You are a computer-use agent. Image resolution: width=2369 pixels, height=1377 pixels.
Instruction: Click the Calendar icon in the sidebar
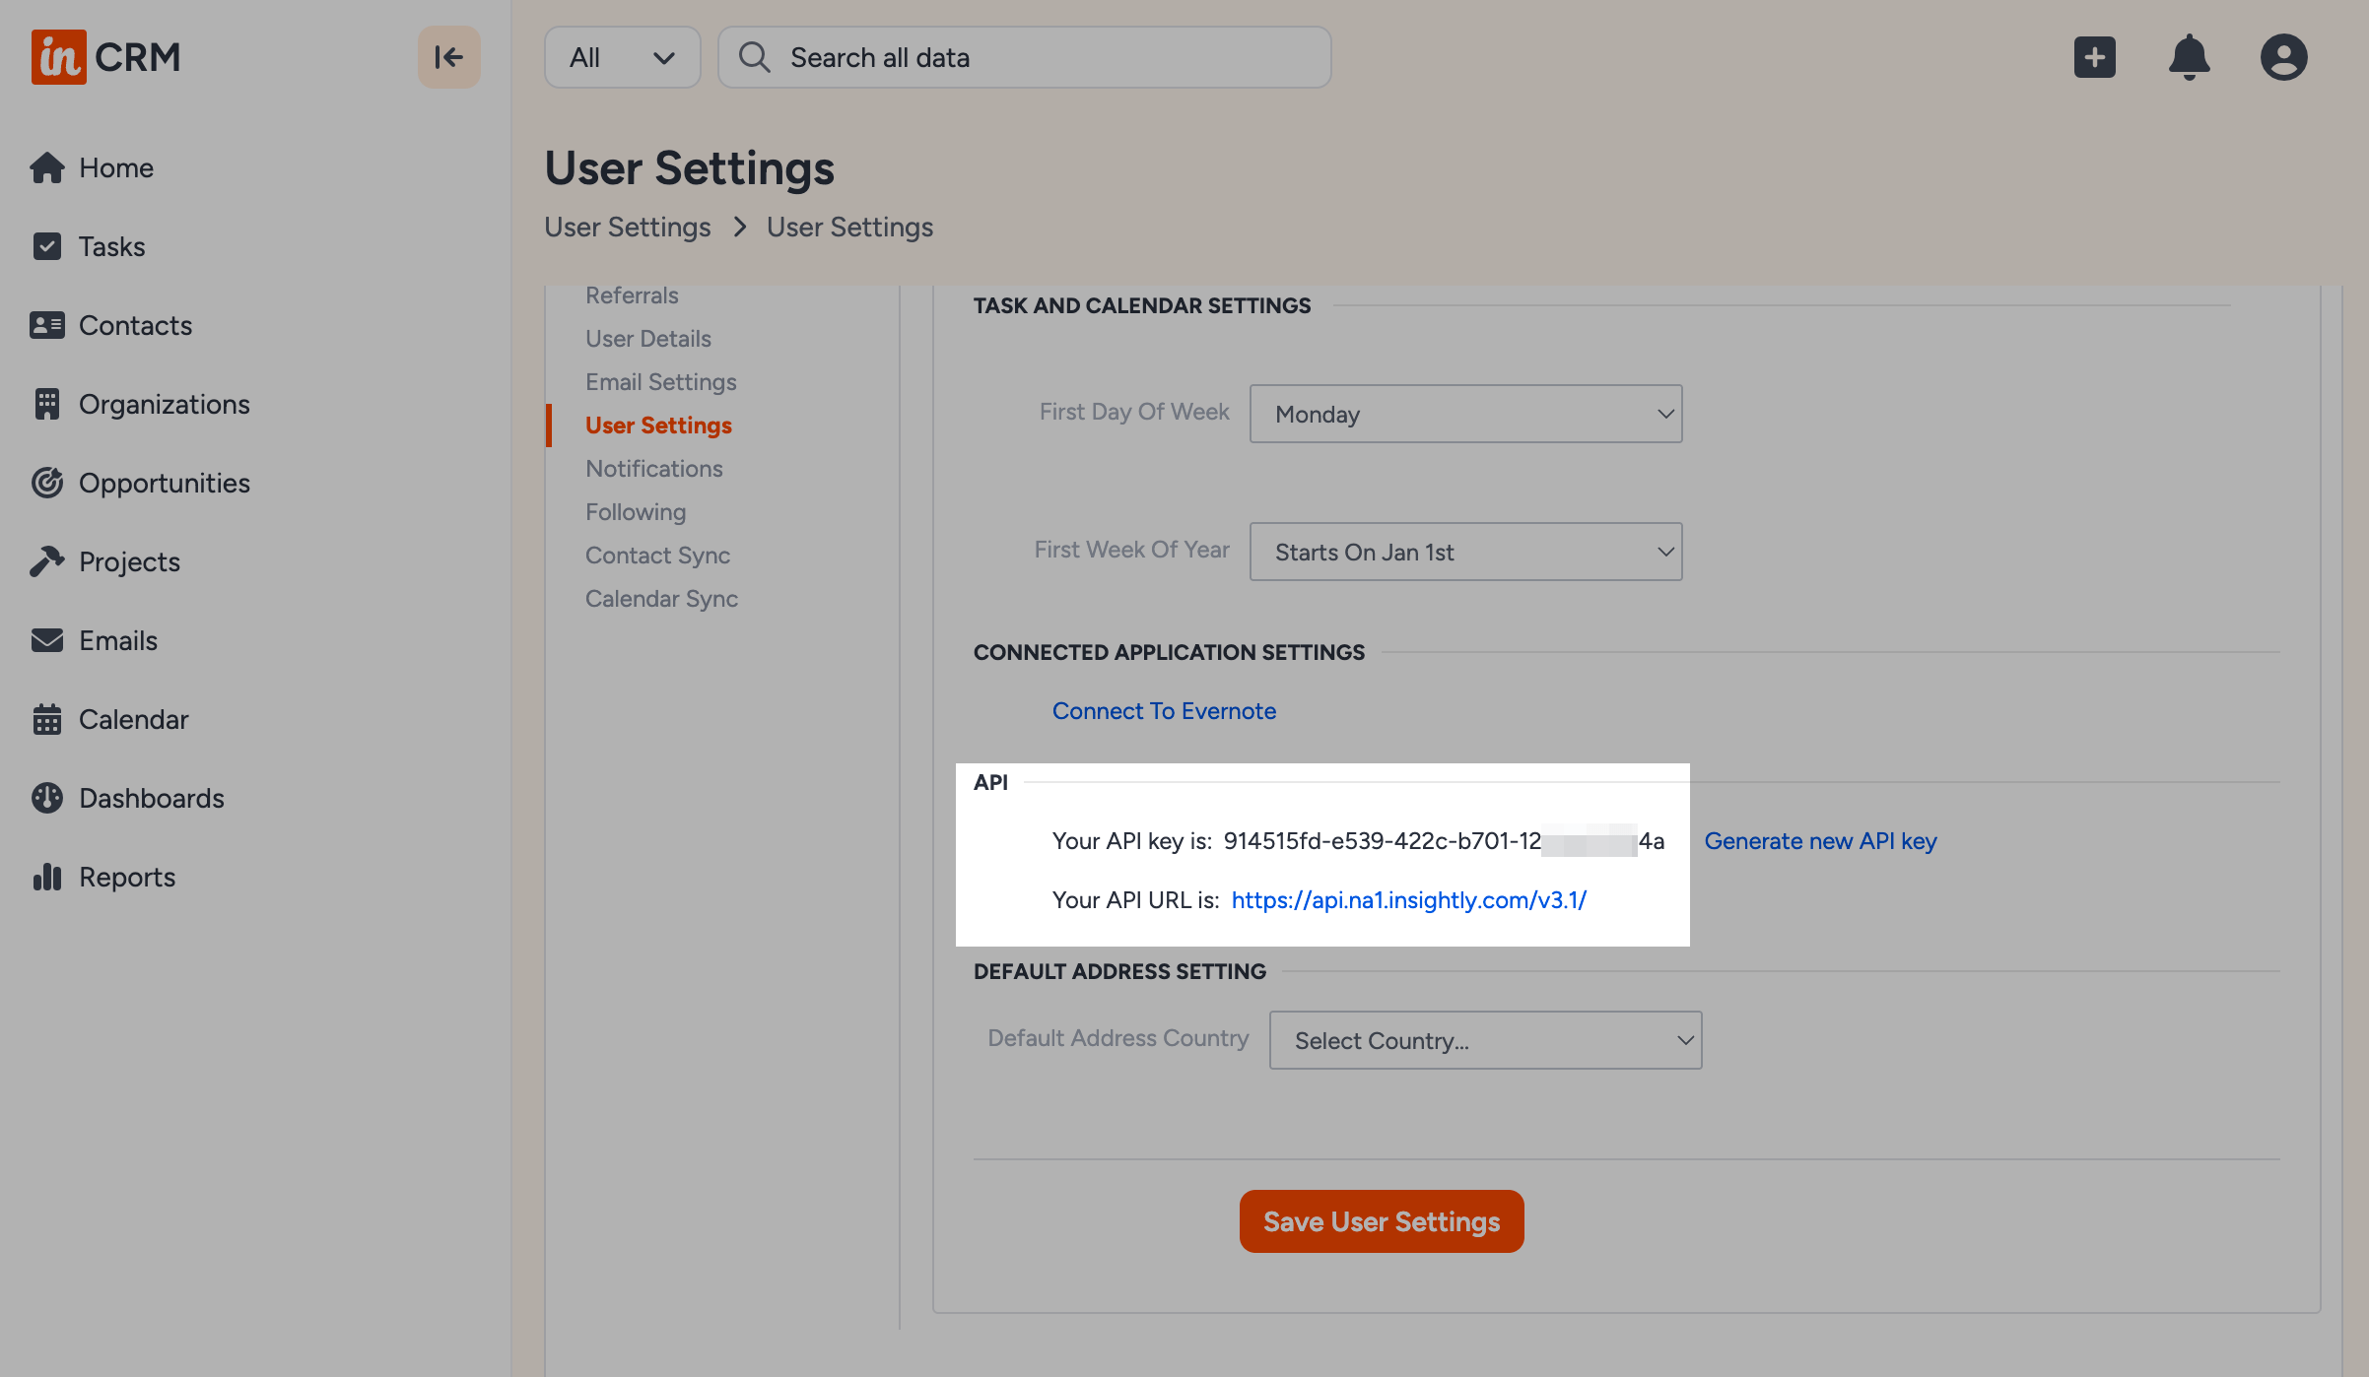click(47, 719)
